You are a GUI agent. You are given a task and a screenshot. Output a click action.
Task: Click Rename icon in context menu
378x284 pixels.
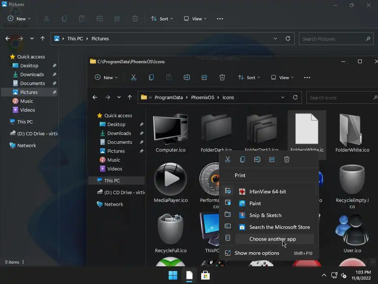point(257,159)
